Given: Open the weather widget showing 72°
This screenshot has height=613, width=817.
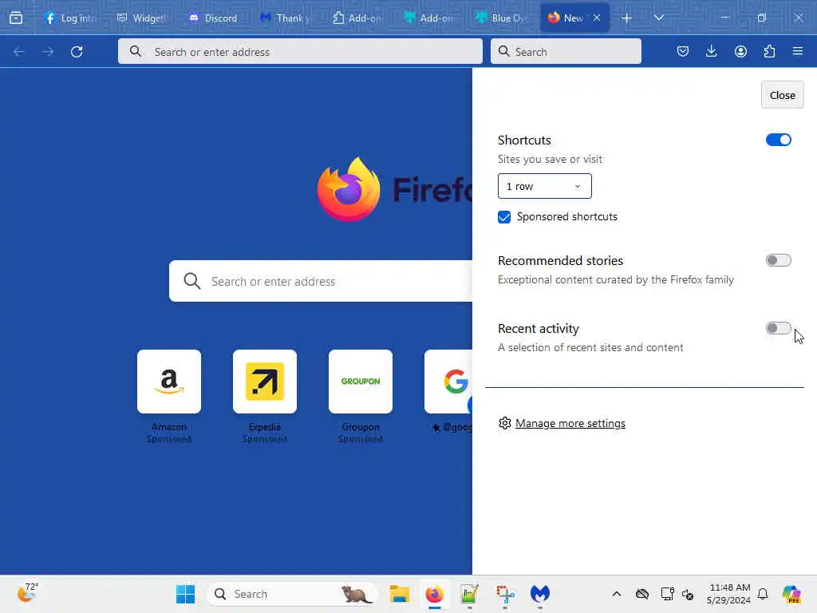Looking at the screenshot, I should point(27,593).
